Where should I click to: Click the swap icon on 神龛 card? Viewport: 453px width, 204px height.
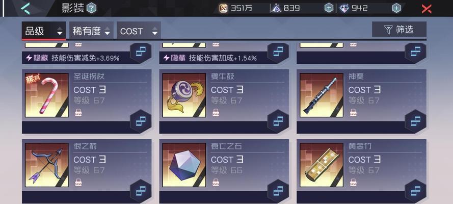pos(415,121)
